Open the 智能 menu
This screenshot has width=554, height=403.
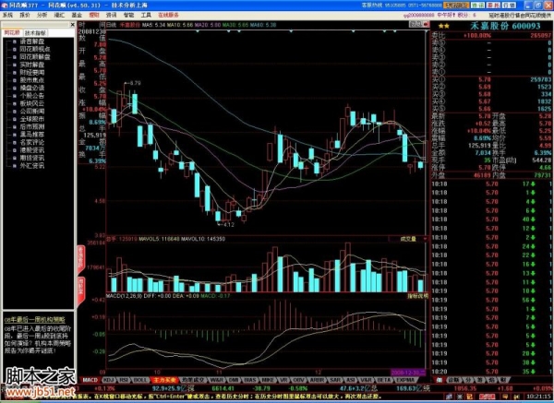coord(128,15)
